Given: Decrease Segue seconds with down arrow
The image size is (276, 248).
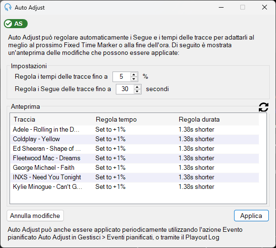Looking at the screenshot, I should [x=137, y=91].
